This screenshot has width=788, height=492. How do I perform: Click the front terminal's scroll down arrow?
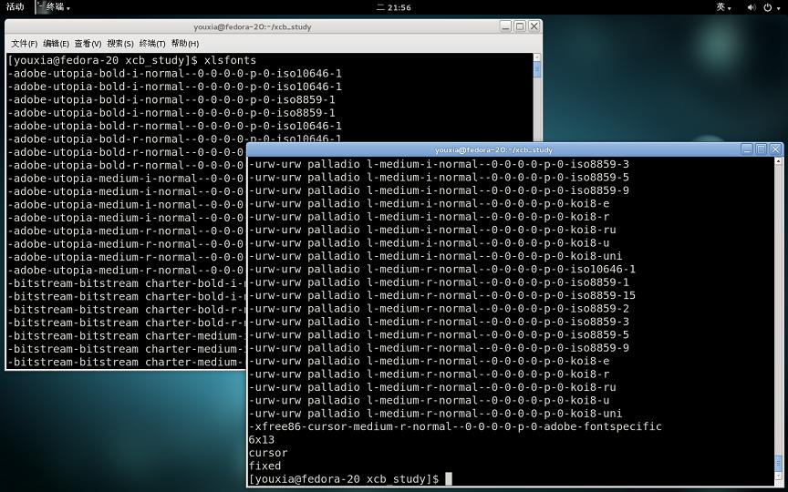tap(779, 476)
